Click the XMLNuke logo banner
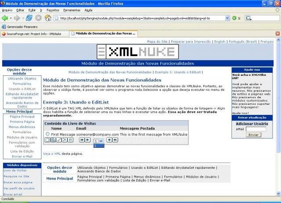 click(x=137, y=52)
